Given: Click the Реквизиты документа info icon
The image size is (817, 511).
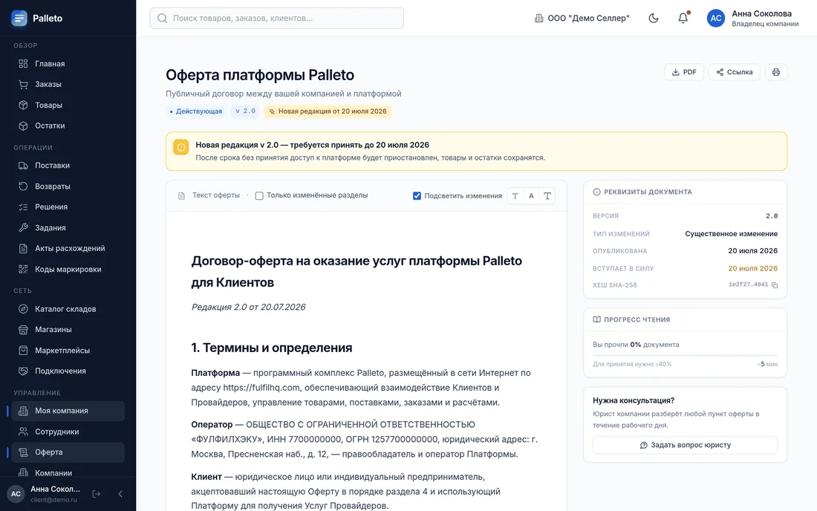Looking at the screenshot, I should pos(596,192).
